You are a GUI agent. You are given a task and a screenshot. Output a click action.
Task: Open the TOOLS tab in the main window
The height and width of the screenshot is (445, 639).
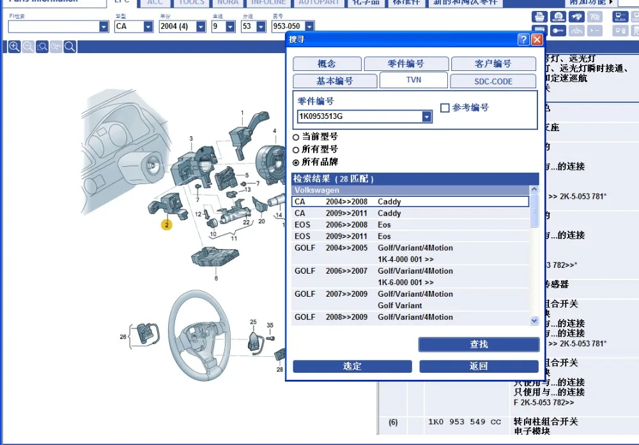click(192, 3)
